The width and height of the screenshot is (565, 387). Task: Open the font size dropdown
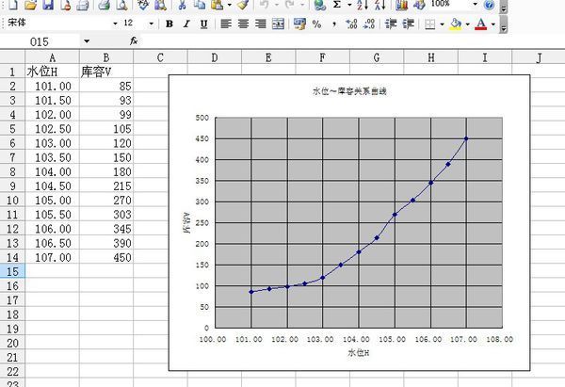(152, 24)
